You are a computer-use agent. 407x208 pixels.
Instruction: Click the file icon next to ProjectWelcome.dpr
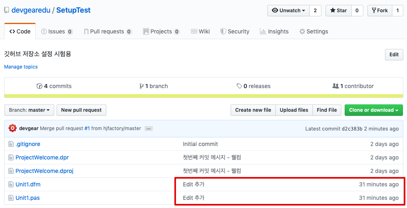click(11, 157)
